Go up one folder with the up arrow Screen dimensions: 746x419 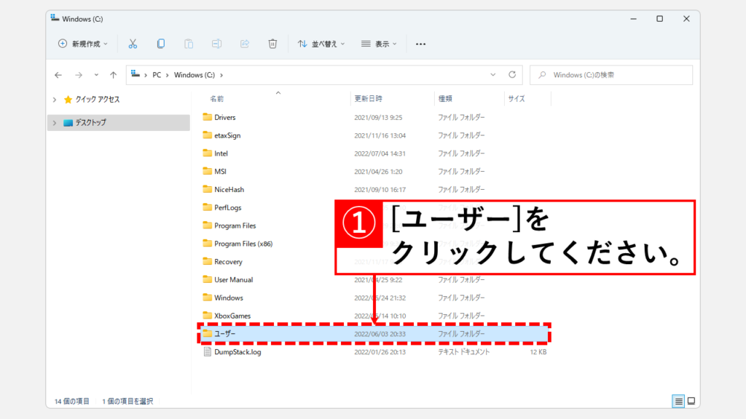point(113,74)
